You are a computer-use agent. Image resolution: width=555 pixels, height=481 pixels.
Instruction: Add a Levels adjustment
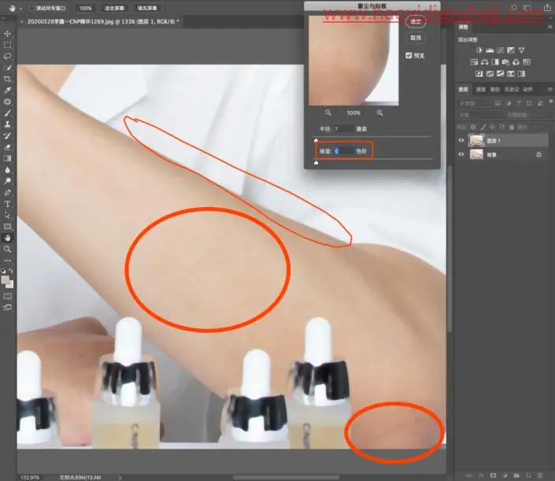pyautogui.click(x=490, y=50)
